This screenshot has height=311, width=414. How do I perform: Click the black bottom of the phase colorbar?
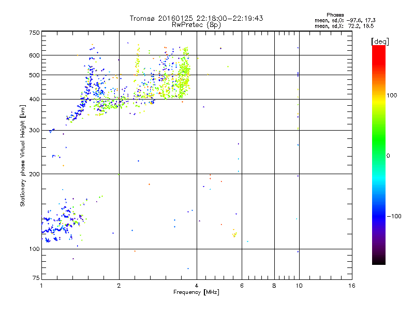click(379, 262)
